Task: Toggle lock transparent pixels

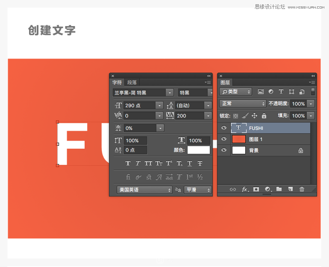Action: click(235, 116)
